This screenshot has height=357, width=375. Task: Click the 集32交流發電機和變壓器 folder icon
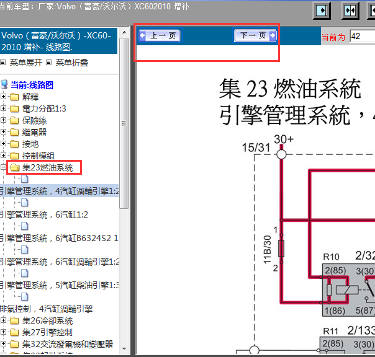(x=14, y=344)
